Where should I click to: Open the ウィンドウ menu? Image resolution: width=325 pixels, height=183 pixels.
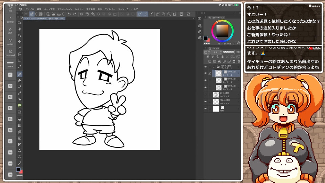point(123,9)
